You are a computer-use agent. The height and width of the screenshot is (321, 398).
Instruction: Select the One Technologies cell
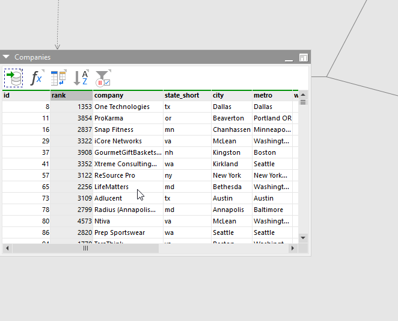coord(128,107)
